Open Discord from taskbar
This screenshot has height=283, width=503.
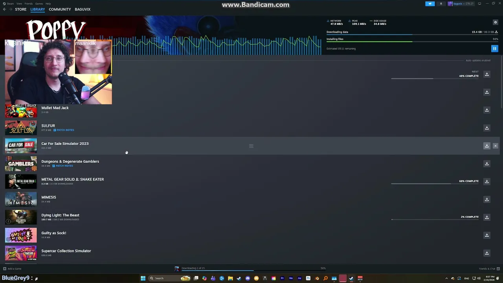(x=248, y=278)
